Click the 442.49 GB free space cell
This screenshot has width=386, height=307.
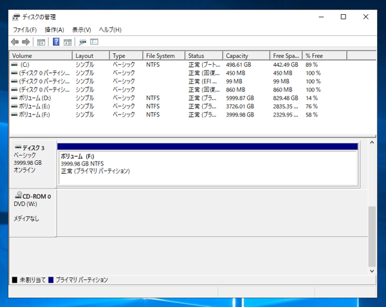286,65
